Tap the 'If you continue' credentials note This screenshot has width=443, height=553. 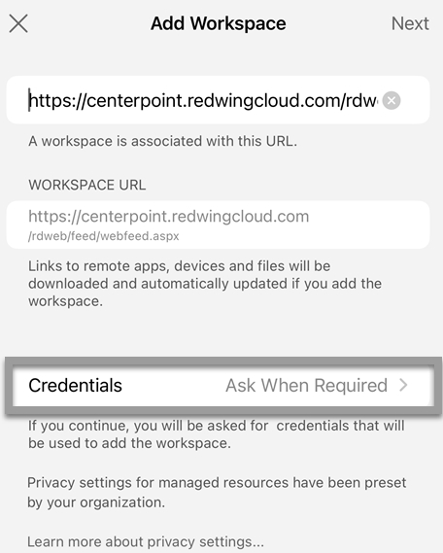point(216,434)
